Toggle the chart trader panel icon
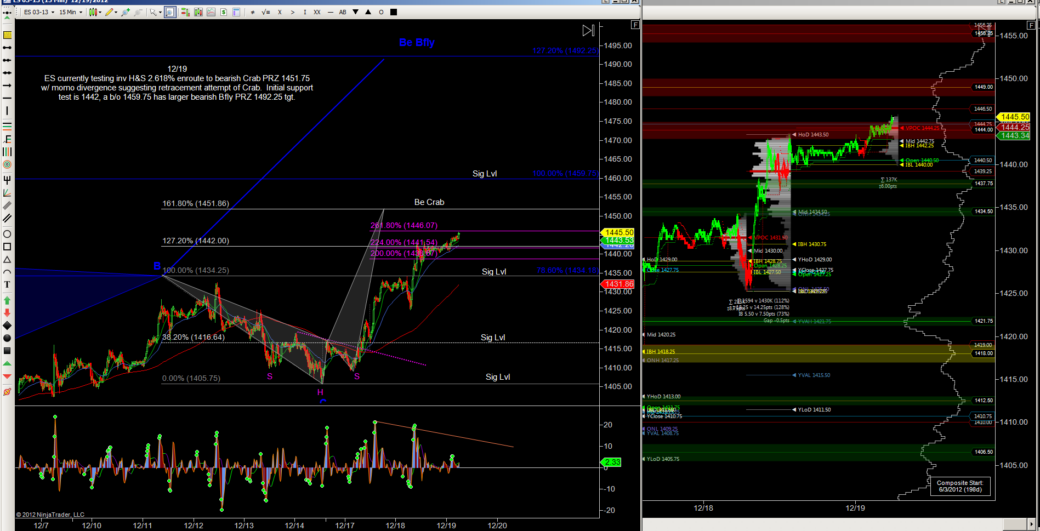Viewport: 1040px width, 531px height. coord(185,12)
